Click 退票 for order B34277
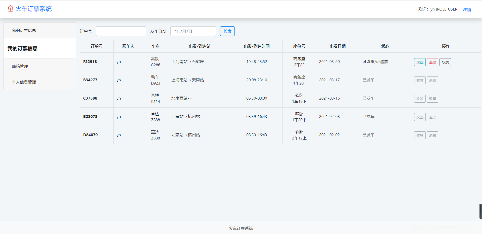Screen dimensions: 482x234 point(432,80)
